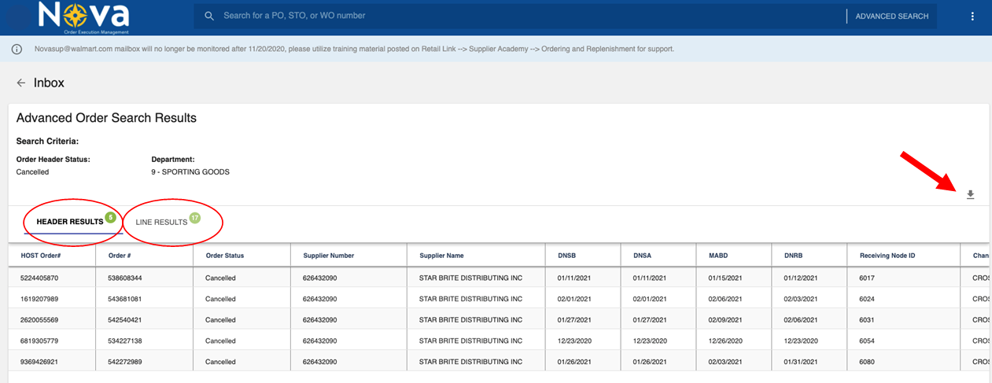Click the Inbox page title
The width and height of the screenshot is (992, 383).
coord(49,83)
